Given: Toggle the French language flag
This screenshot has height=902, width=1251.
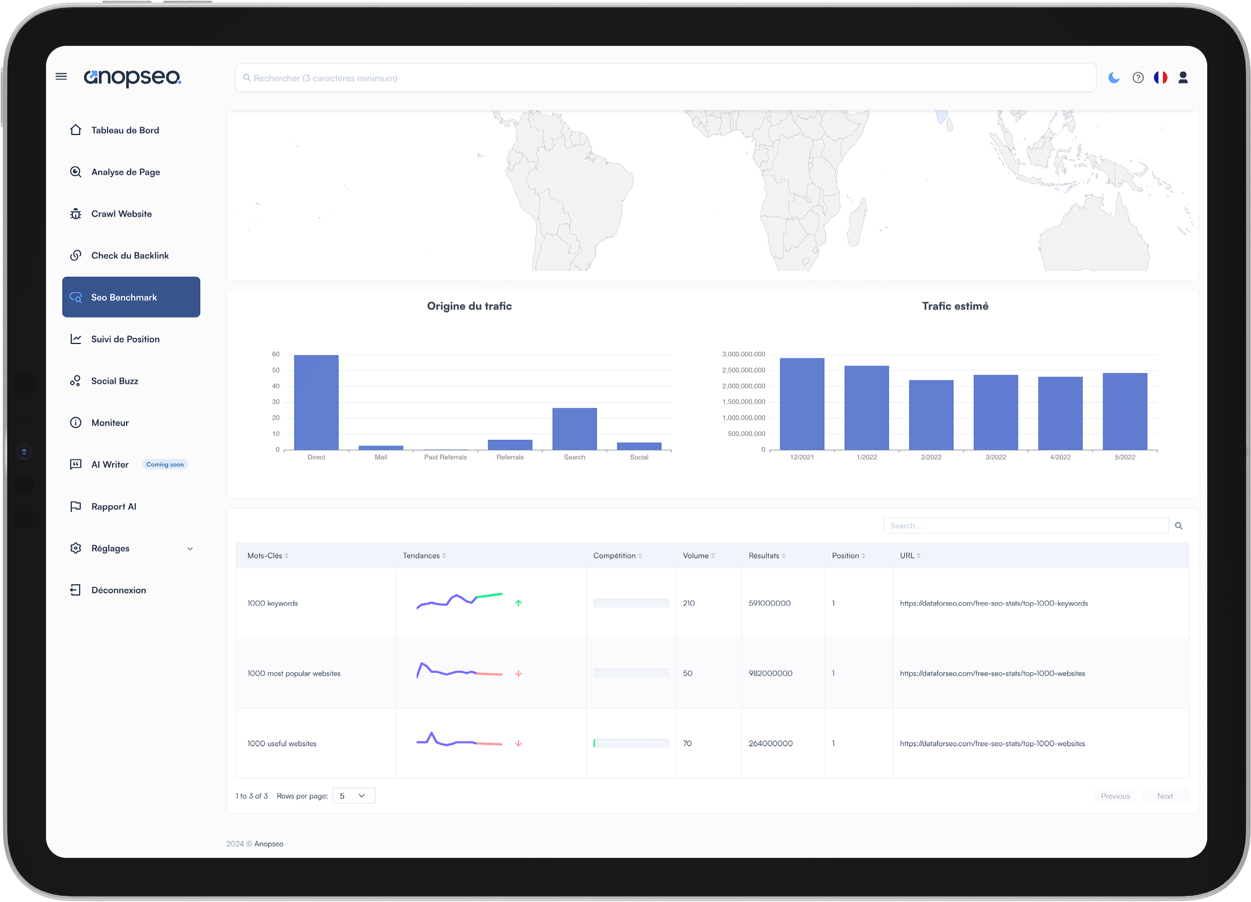Looking at the screenshot, I should point(1162,78).
